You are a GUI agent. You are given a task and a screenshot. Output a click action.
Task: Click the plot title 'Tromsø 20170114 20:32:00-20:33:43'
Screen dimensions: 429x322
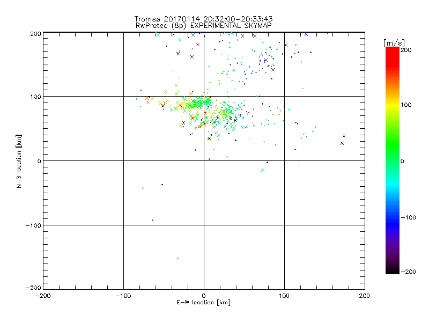(x=203, y=19)
